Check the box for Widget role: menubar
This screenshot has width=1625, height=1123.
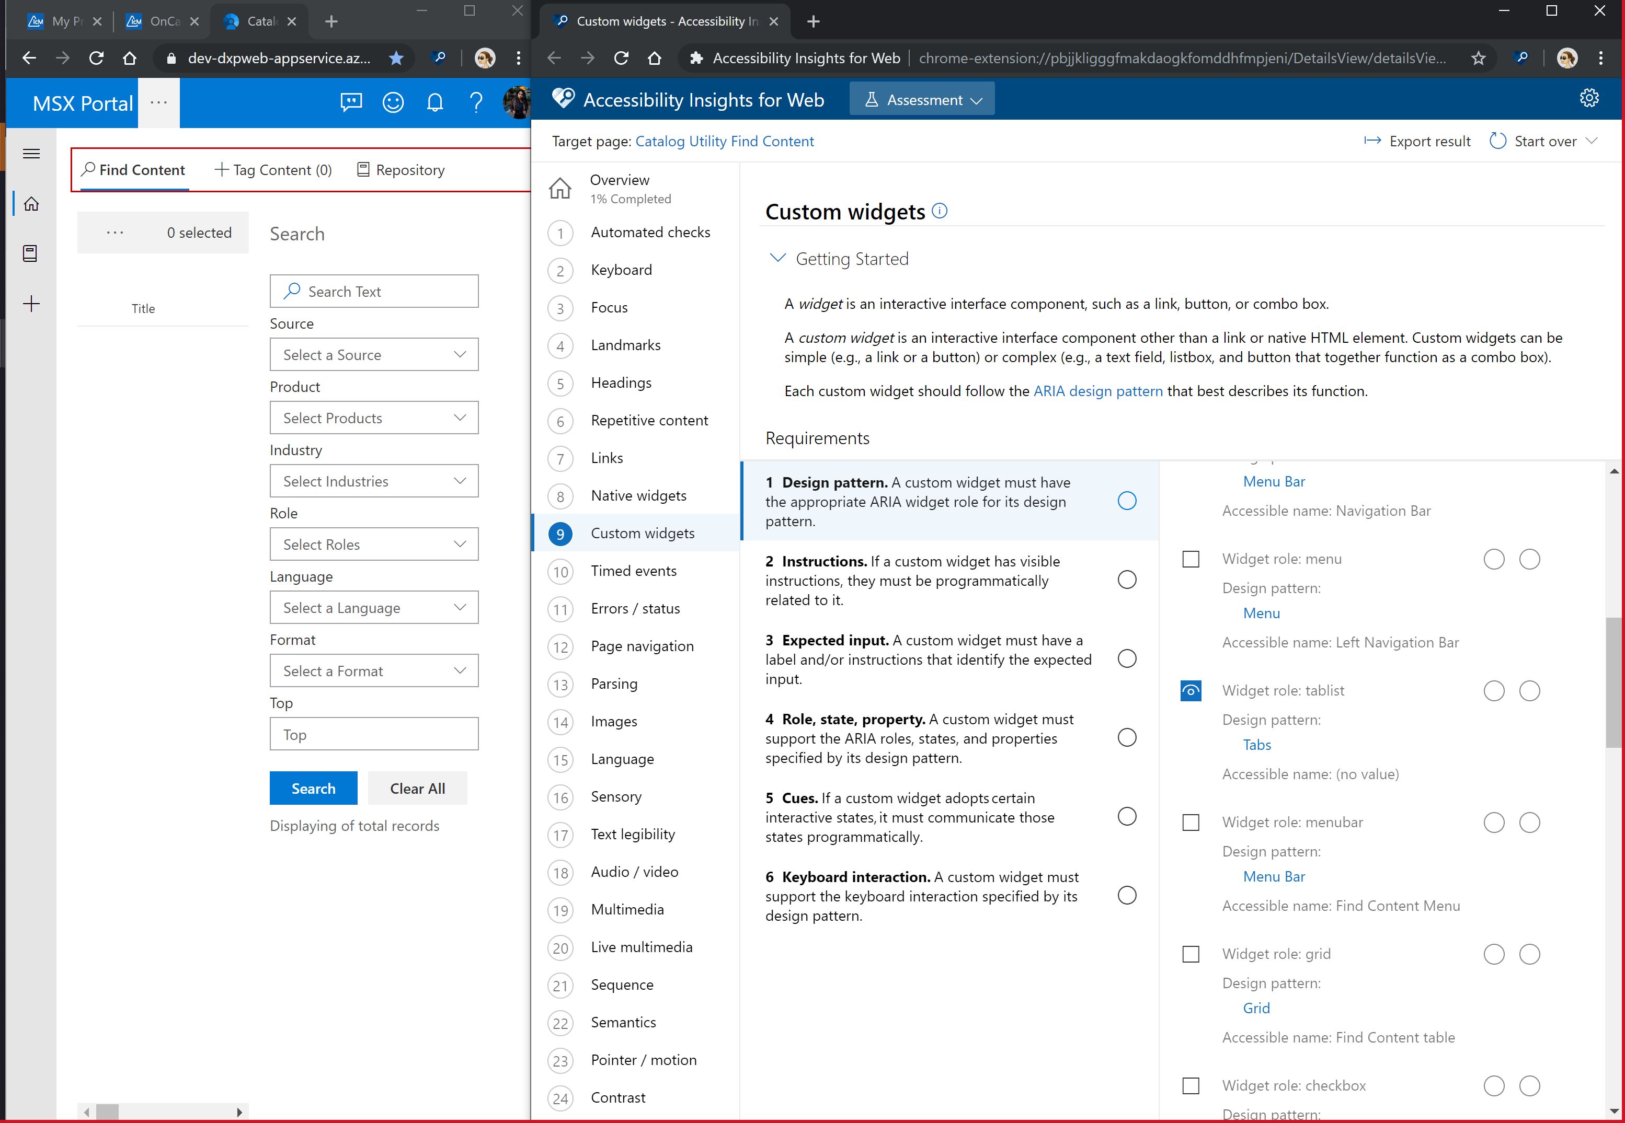(1190, 823)
